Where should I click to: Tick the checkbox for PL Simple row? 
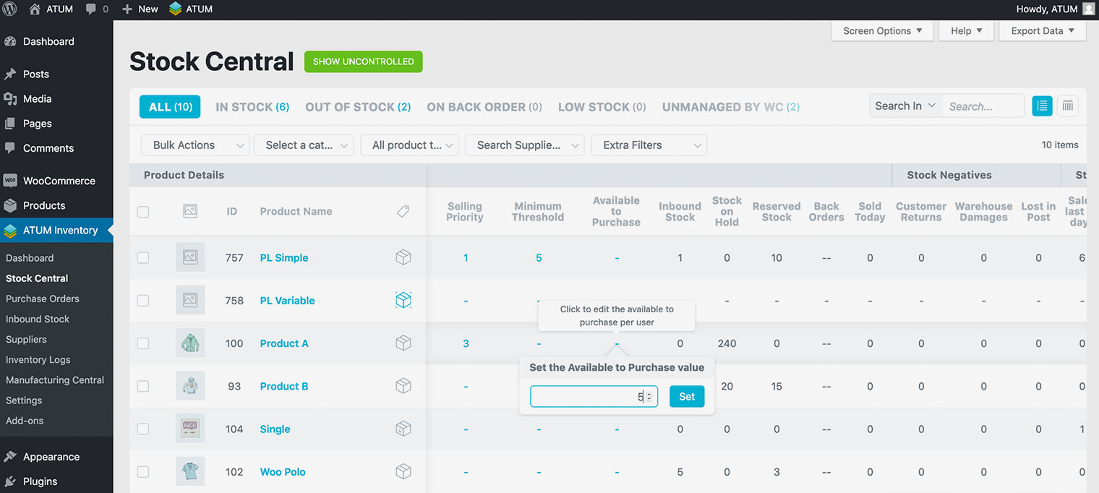(143, 257)
